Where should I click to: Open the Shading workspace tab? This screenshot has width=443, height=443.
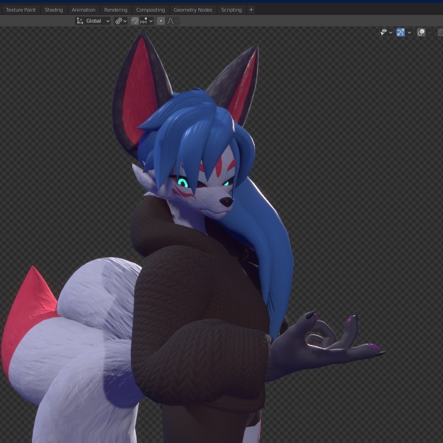click(54, 10)
